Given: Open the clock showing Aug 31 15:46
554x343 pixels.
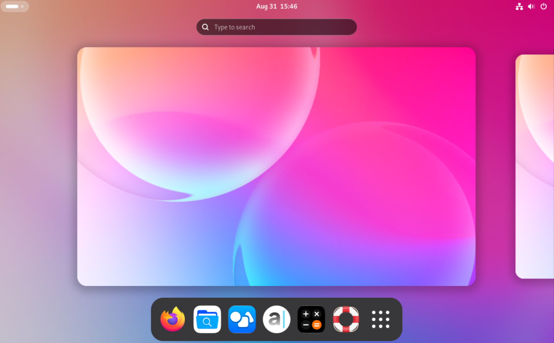Looking at the screenshot, I should pyautogui.click(x=276, y=6).
